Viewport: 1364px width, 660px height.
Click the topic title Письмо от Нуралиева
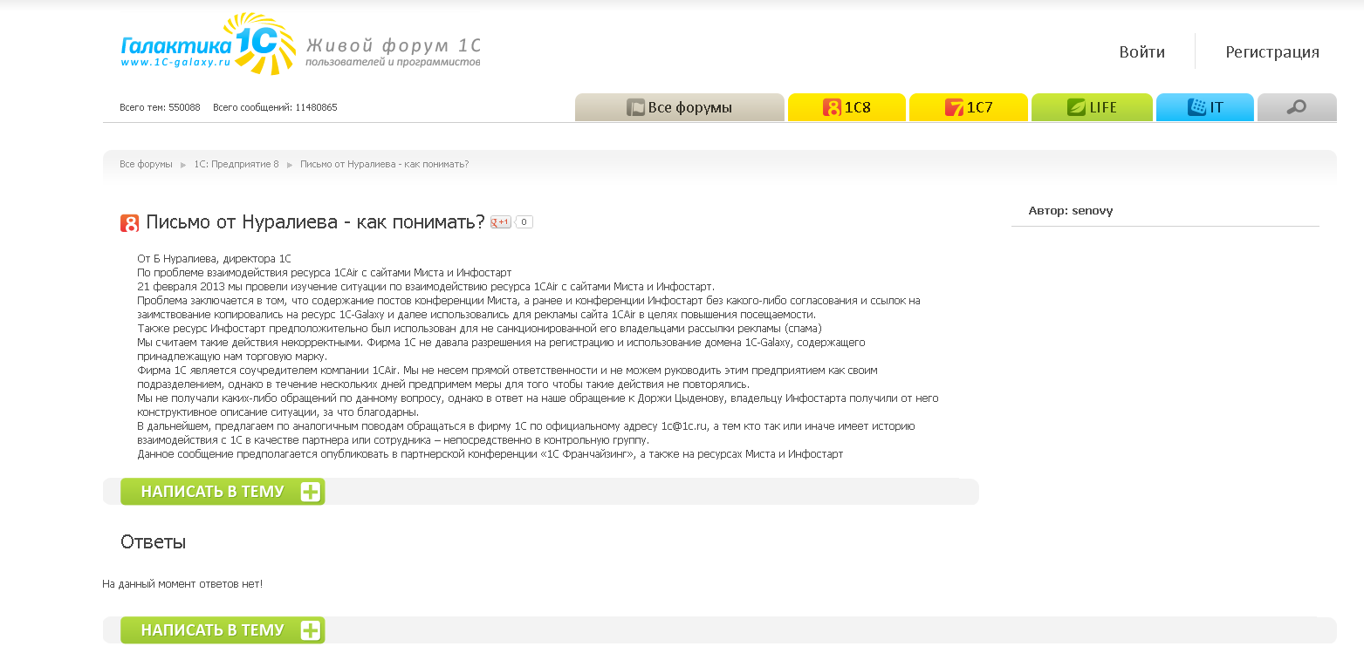315,222
